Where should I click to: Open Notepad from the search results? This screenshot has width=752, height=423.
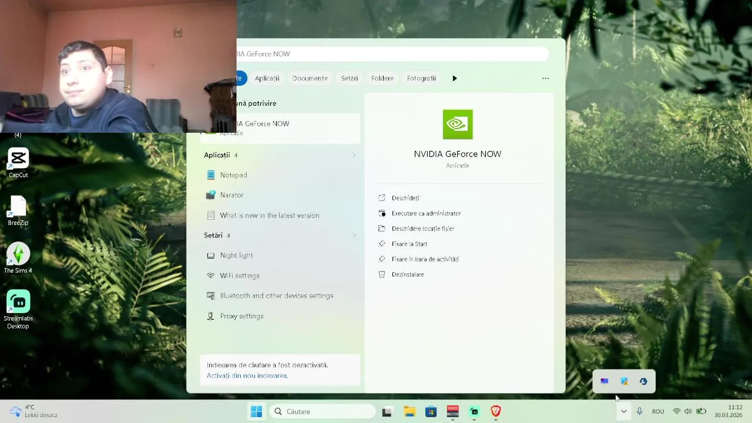point(280,175)
